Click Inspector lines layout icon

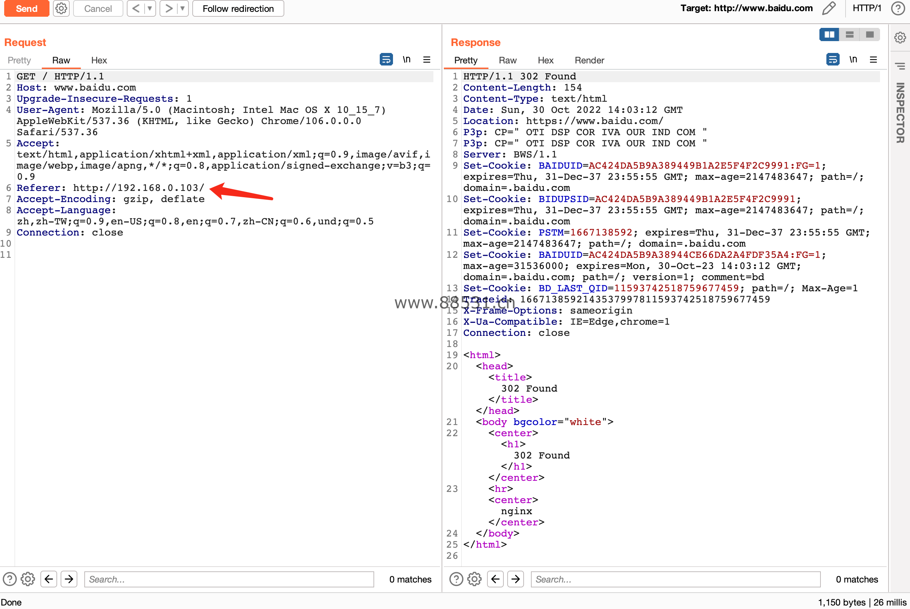pos(900,67)
